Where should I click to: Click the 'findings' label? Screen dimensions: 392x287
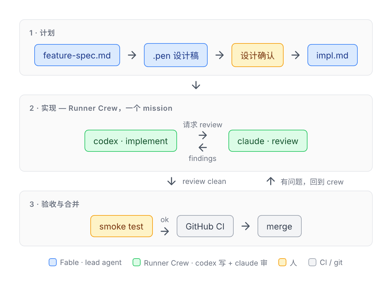coord(202,158)
